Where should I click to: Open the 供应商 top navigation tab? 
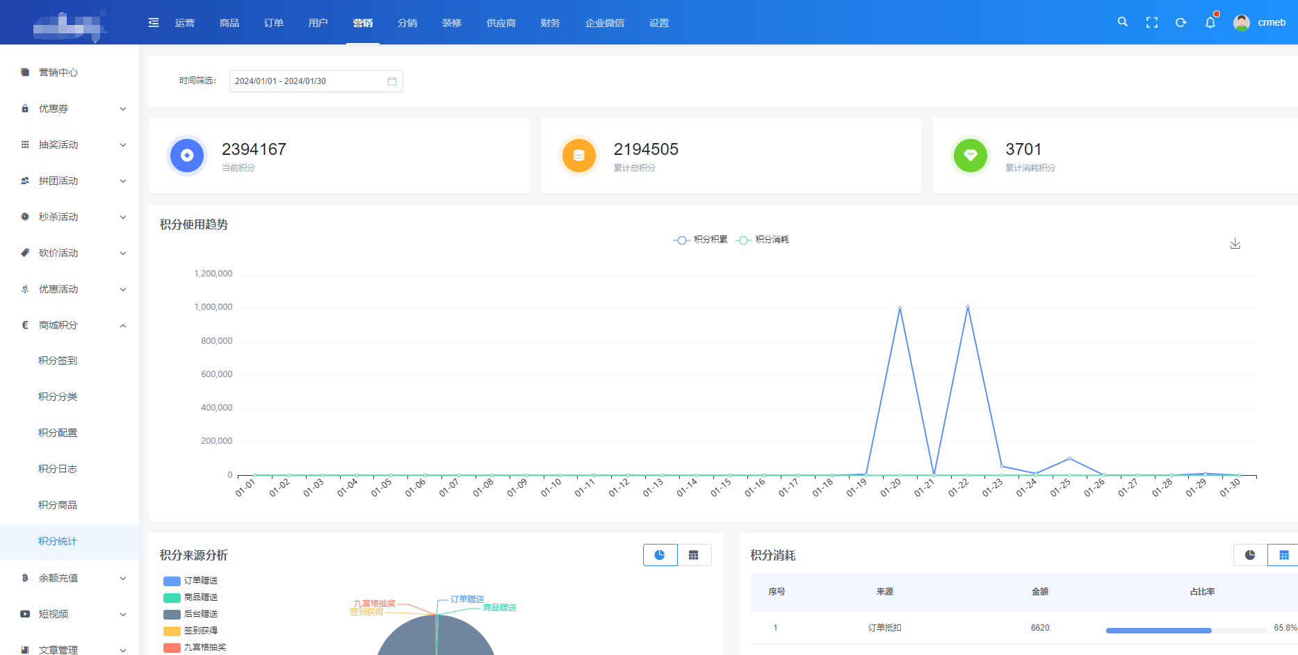(x=501, y=23)
